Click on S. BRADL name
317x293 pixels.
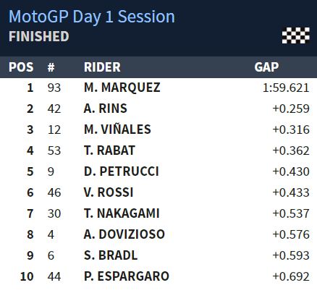pos(111,255)
